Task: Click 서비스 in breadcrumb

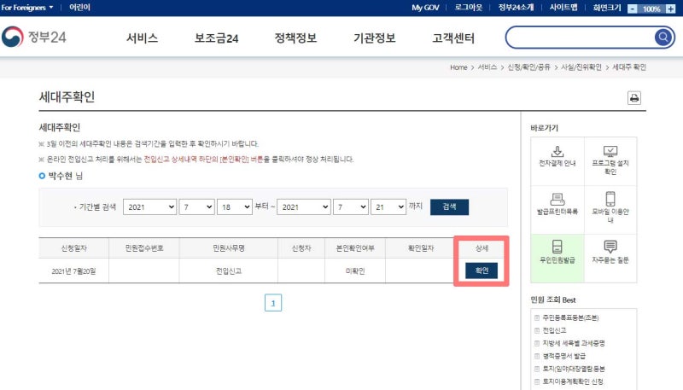Action: tap(487, 67)
